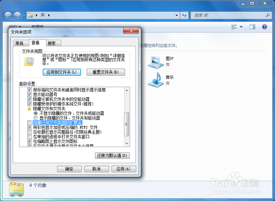Select the 图片 library icon
The width and height of the screenshot is (275, 201).
pyautogui.click(x=156, y=62)
